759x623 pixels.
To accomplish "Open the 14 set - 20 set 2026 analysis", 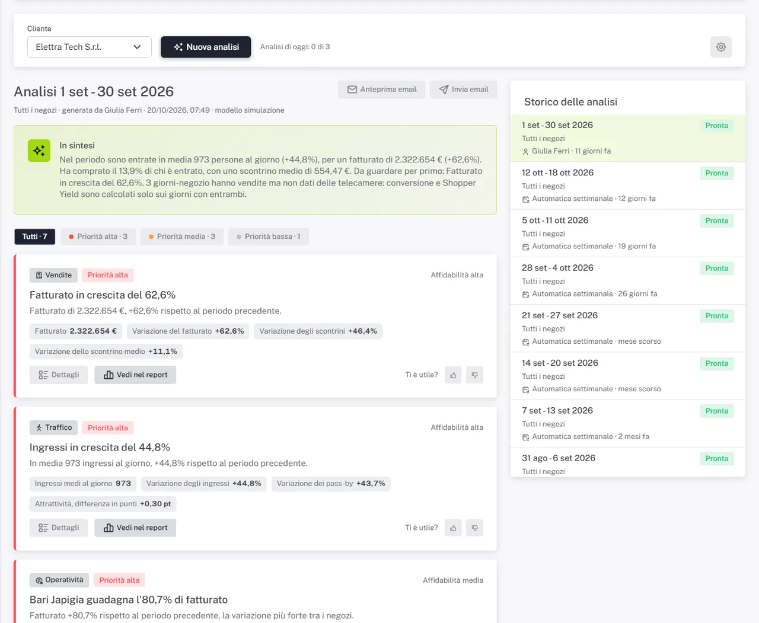I will (x=627, y=376).
